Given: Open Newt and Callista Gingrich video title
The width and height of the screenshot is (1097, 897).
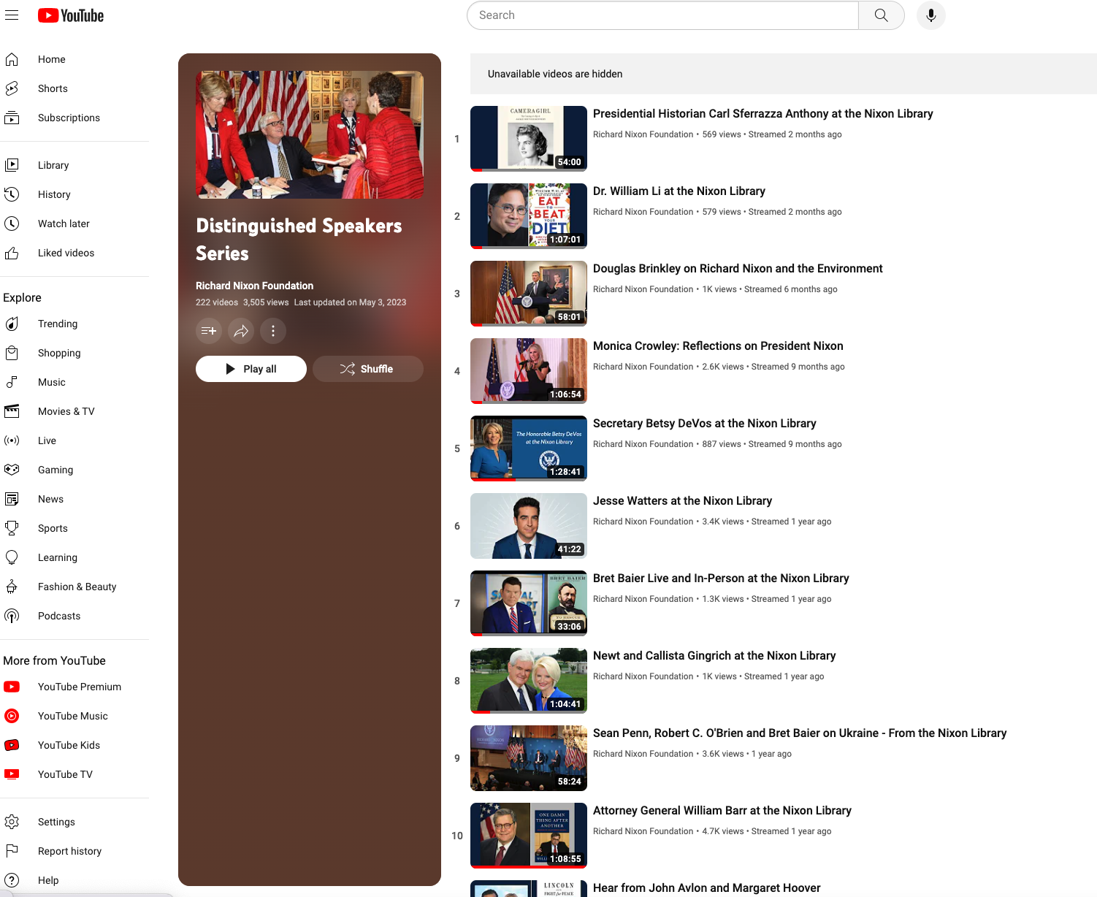Looking at the screenshot, I should (714, 656).
